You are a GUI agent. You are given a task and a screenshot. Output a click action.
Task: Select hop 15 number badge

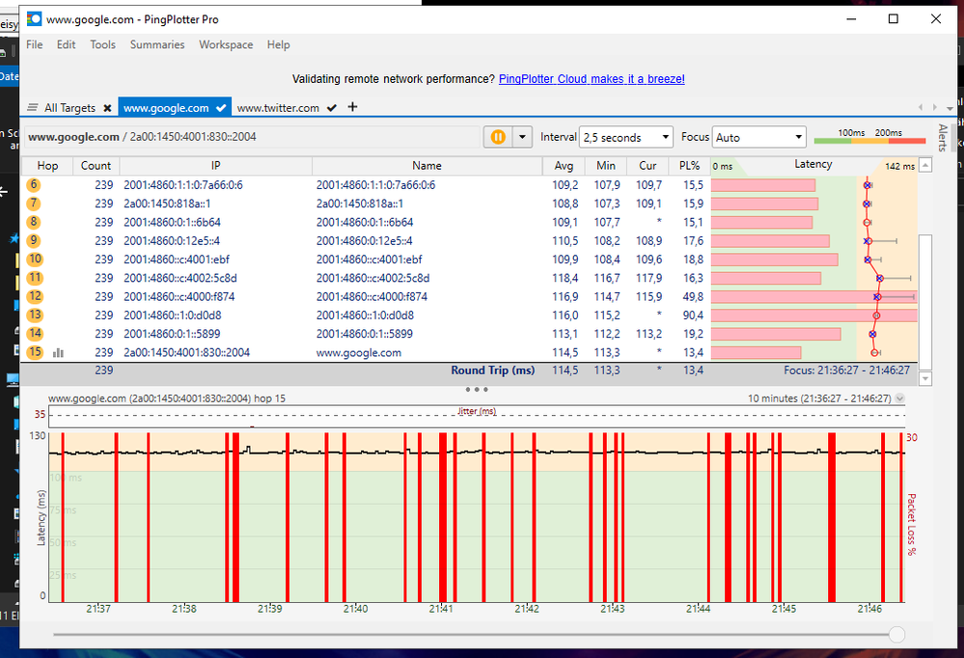(x=35, y=352)
